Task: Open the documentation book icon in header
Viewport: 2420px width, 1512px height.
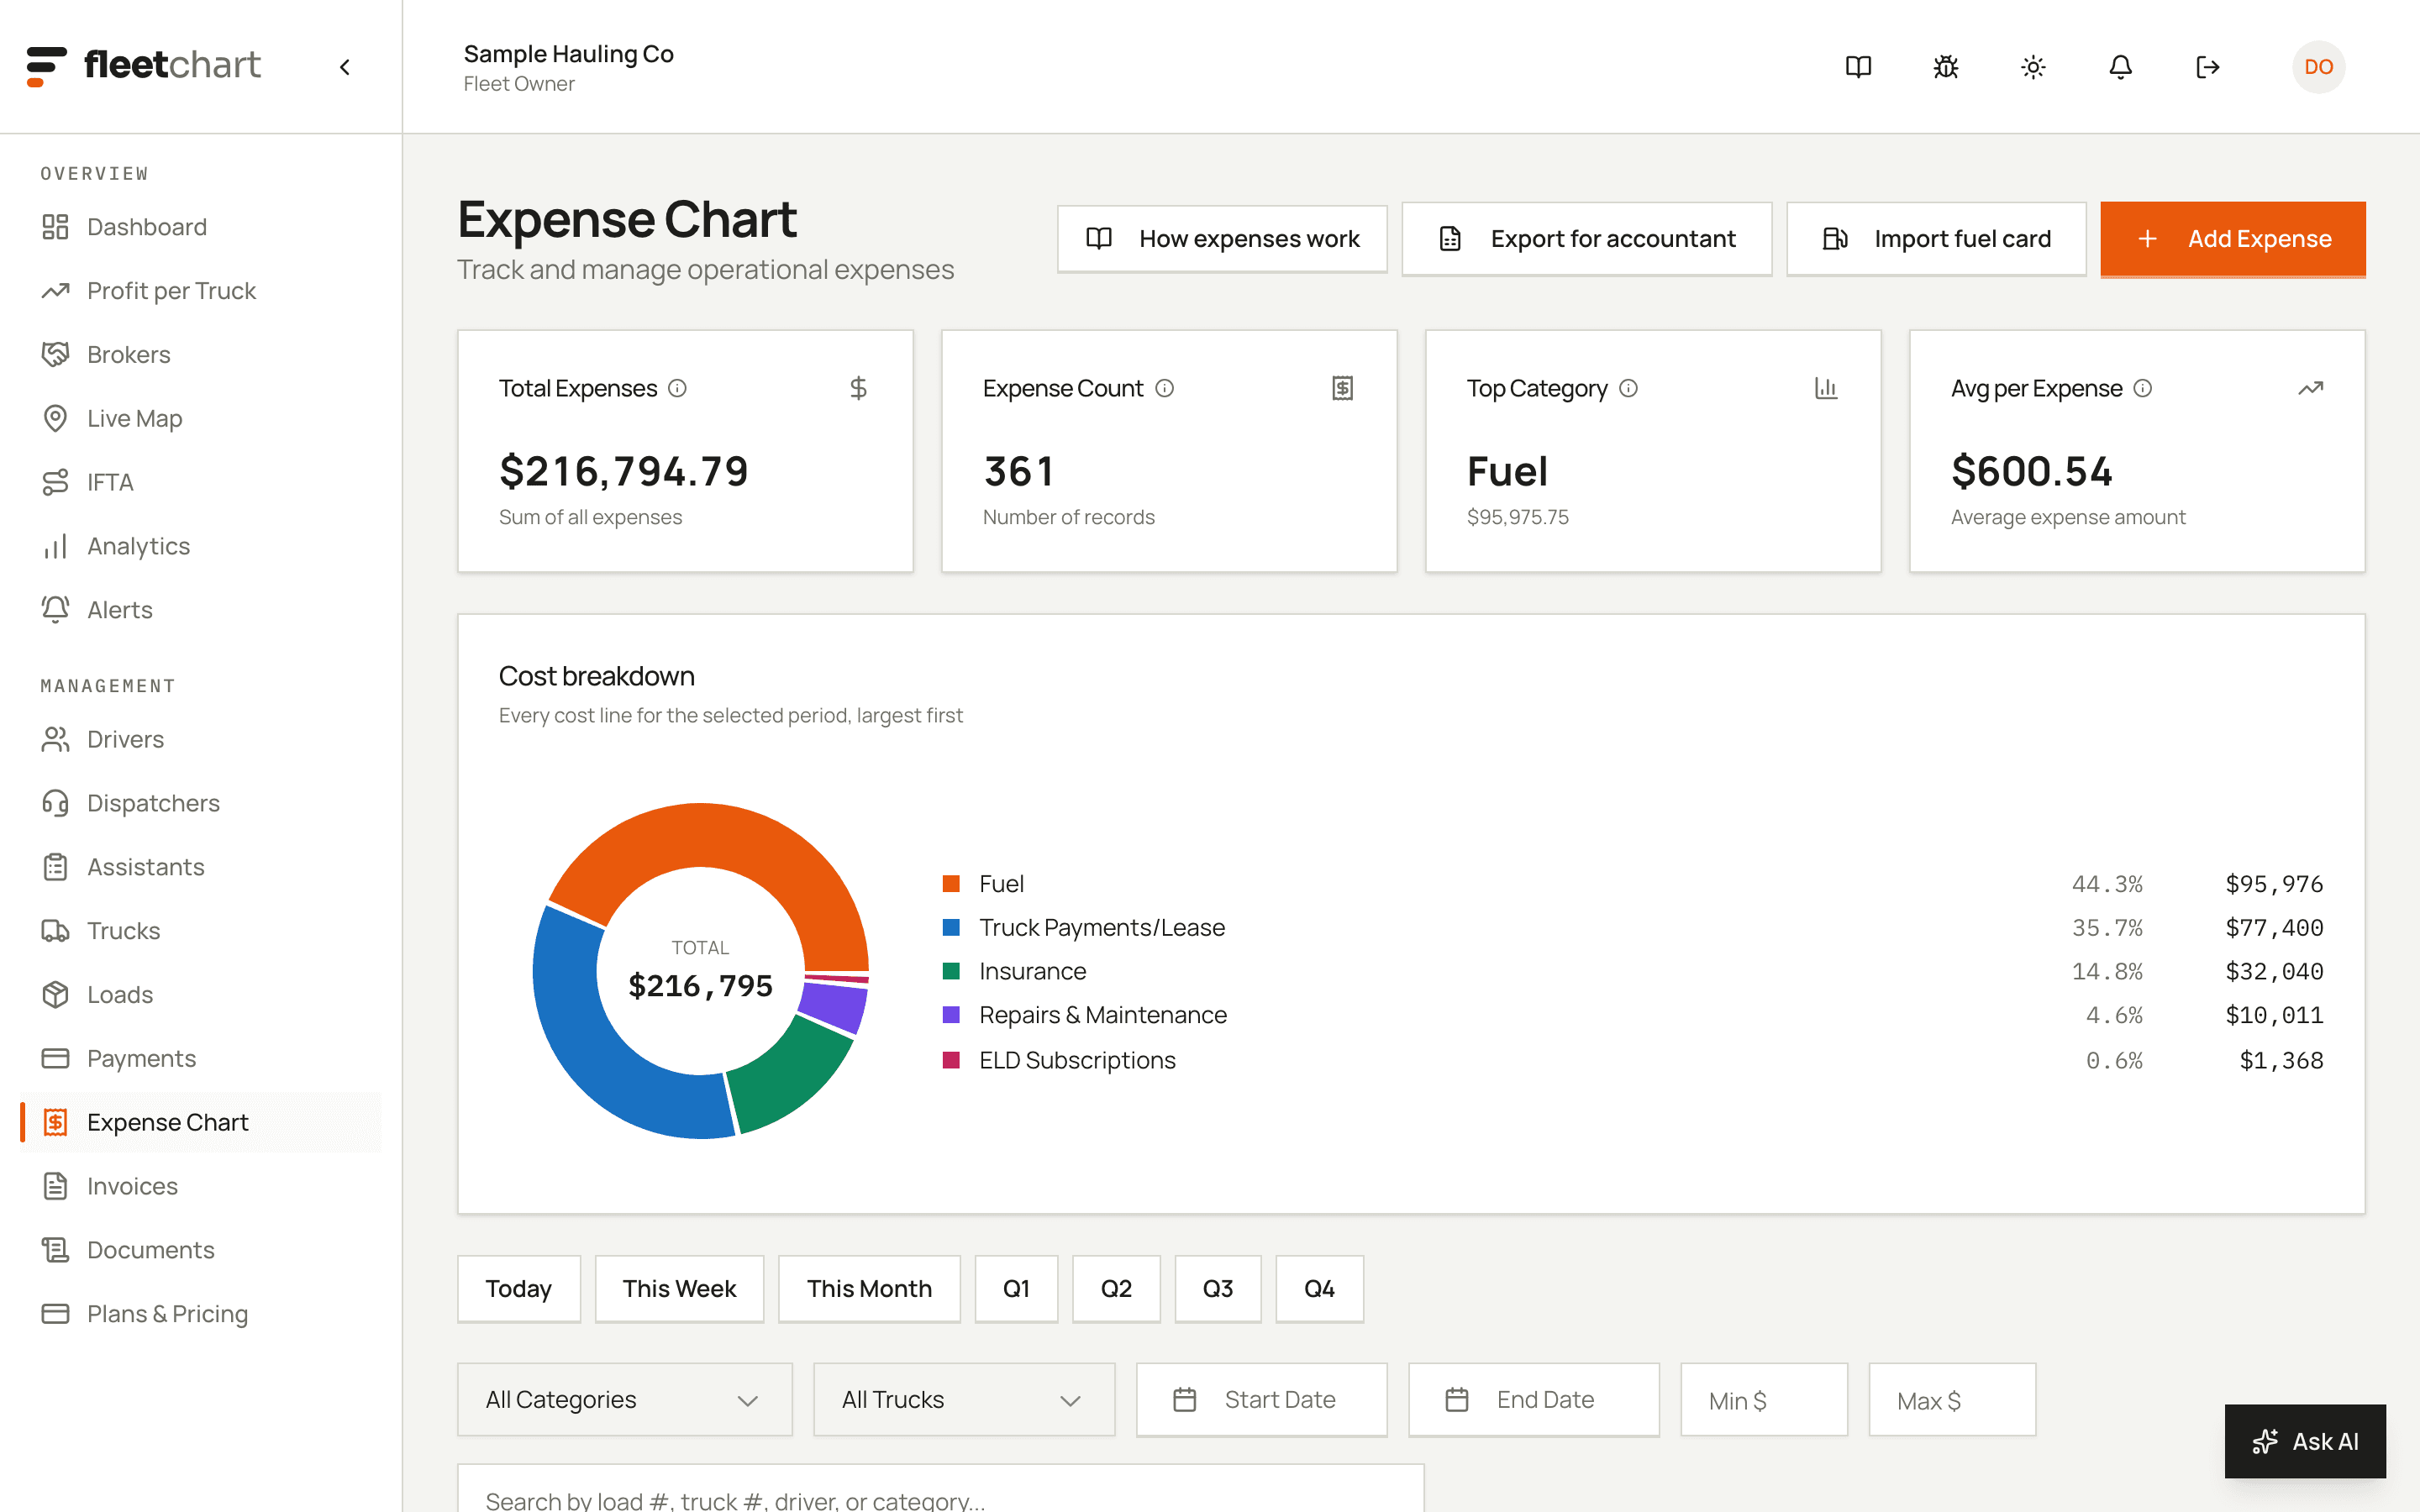Action: (1858, 67)
